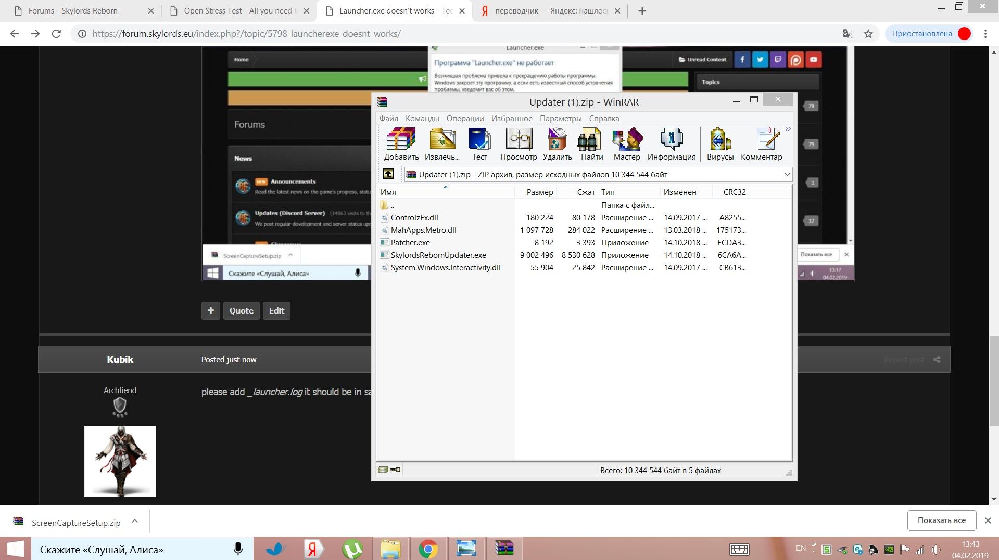Click the WinRAR taskbar icon

(504, 549)
